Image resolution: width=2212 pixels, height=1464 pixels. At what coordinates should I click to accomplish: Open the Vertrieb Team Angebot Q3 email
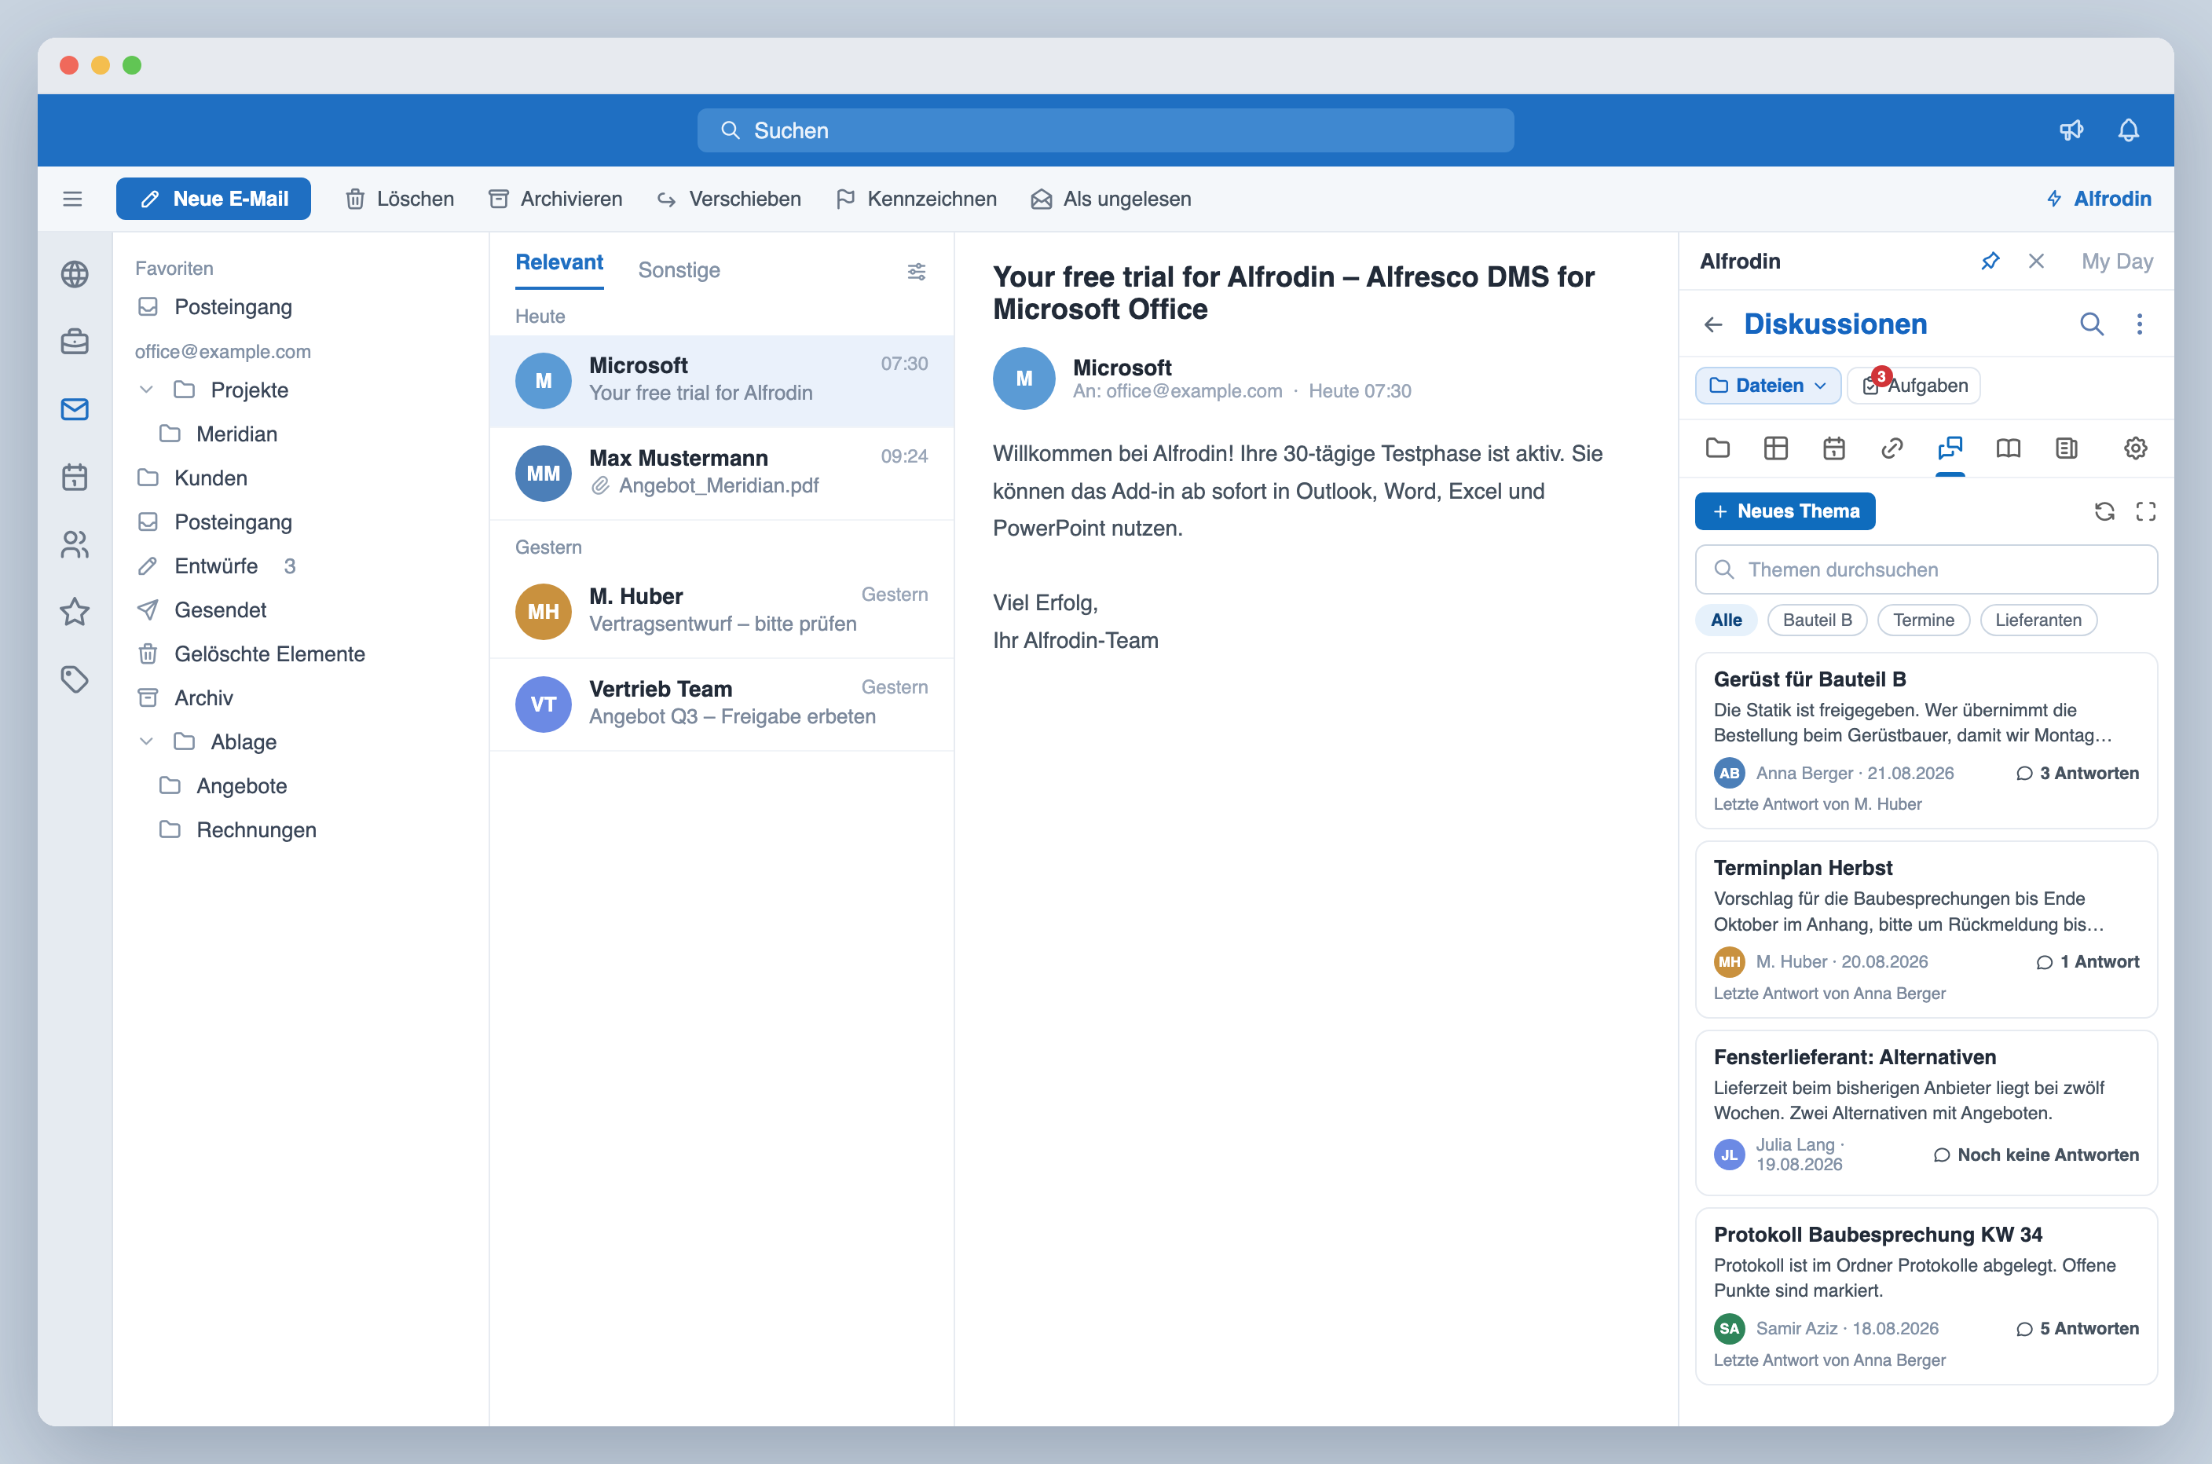(x=721, y=704)
